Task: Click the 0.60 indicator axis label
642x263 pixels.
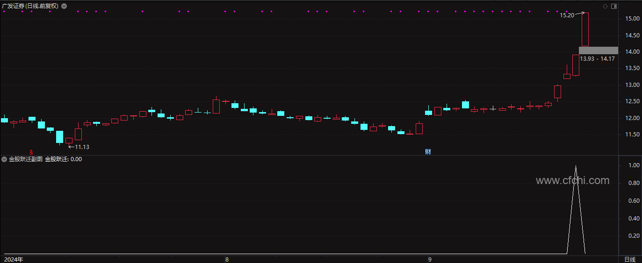Action: point(634,201)
